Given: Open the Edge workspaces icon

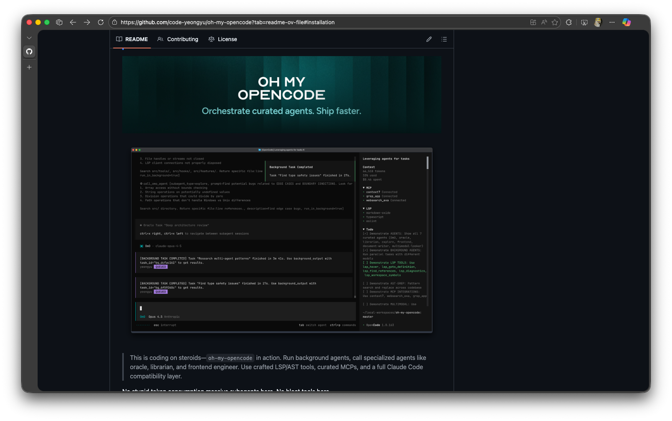Looking at the screenshot, I should click(x=59, y=22).
